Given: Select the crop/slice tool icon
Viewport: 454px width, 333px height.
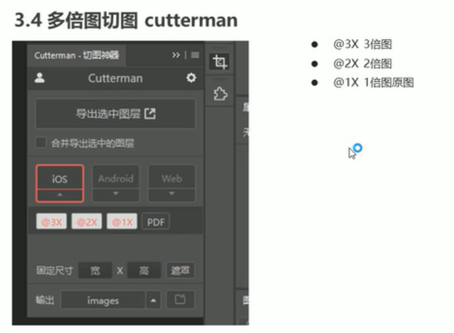Looking at the screenshot, I should [219, 61].
